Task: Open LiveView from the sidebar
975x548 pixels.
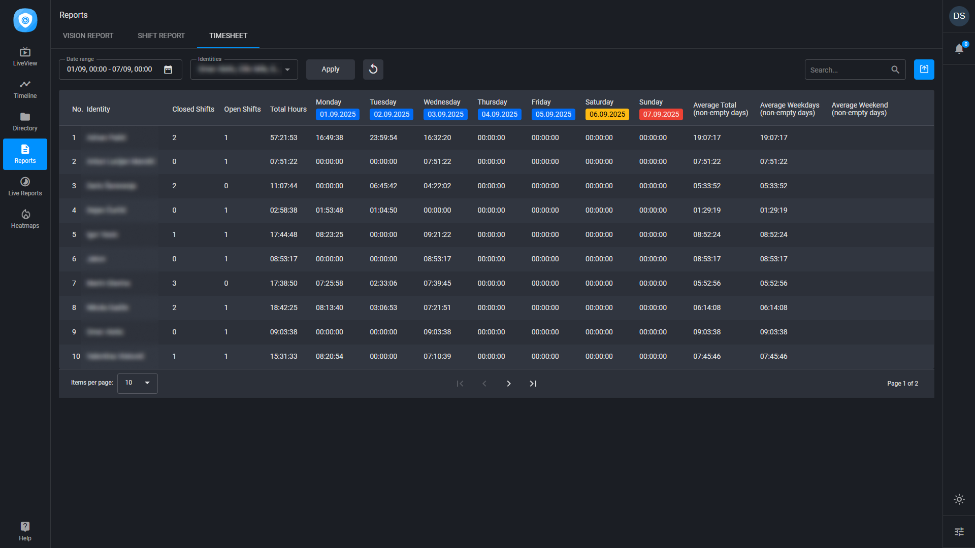Action: point(25,56)
